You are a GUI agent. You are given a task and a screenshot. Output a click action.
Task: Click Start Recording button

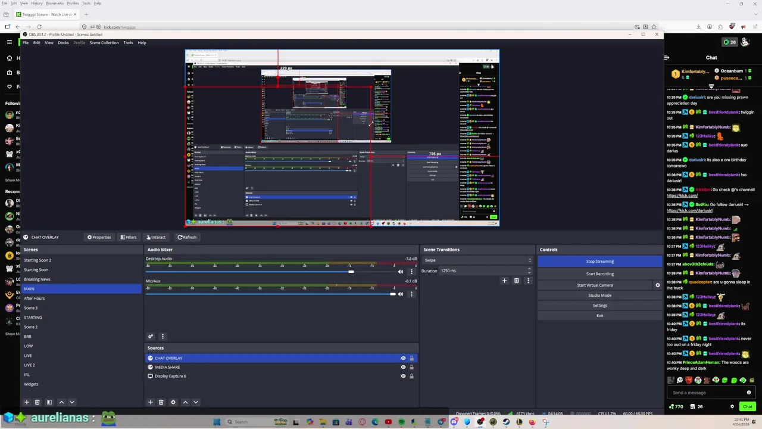click(599, 274)
